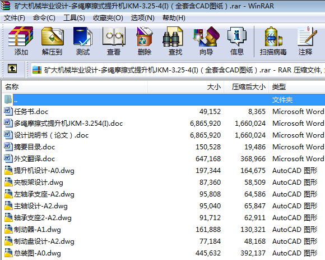Click the 解压到 (Extract To) icon
Screen dimensions: 325x260
[x=52, y=37]
